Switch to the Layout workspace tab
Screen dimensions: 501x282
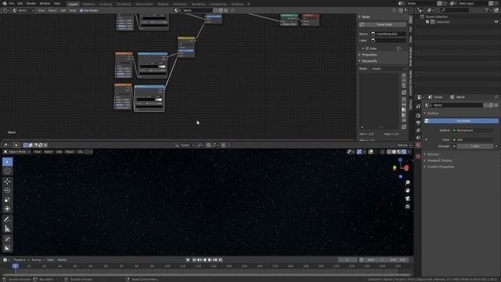[73, 4]
